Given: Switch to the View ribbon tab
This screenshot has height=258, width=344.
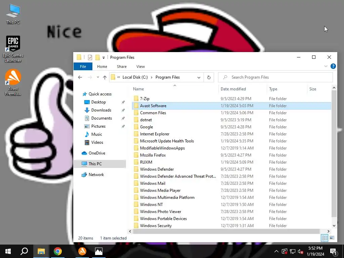Looking at the screenshot, I should 140,67.
